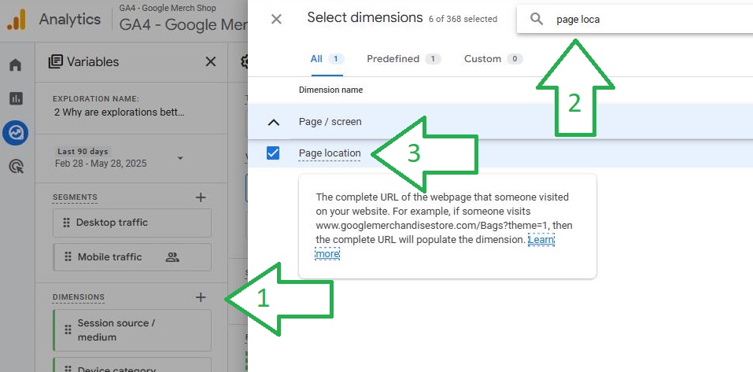Screen dimensions: 753x372
Task: Select the Mobile traffic segment
Action: [132, 257]
